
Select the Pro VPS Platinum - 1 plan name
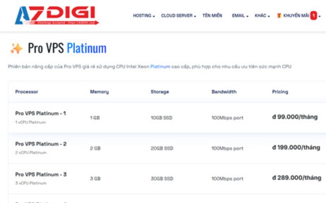coord(40,113)
